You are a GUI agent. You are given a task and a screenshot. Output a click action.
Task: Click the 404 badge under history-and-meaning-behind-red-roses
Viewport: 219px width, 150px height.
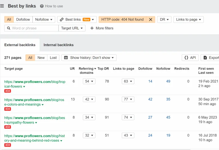coord(7,145)
